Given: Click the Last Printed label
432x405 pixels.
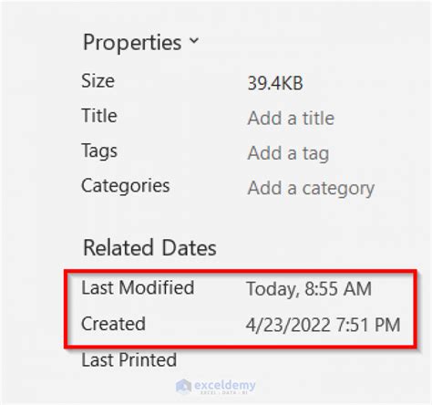Looking at the screenshot, I should tap(129, 359).
